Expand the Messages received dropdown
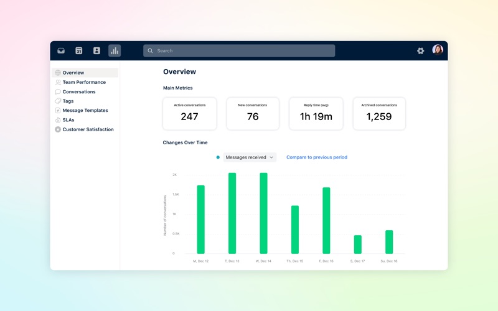 pos(250,157)
